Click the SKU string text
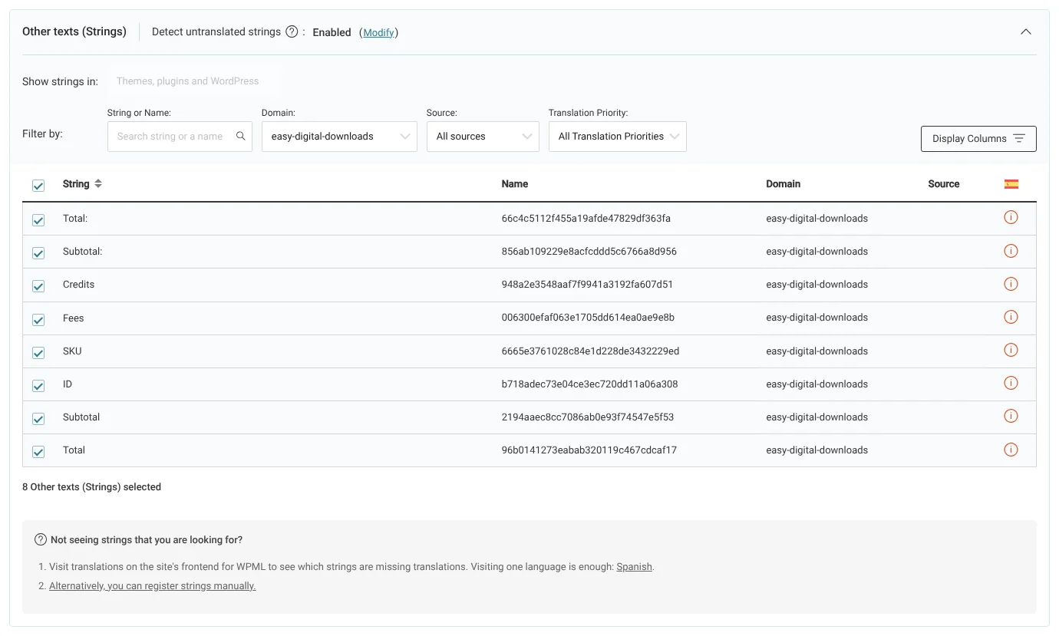This screenshot has width=1059, height=636. 72,351
